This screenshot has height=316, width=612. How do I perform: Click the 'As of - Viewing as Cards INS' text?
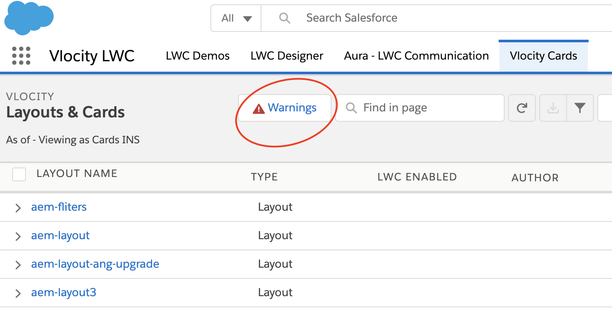point(73,140)
